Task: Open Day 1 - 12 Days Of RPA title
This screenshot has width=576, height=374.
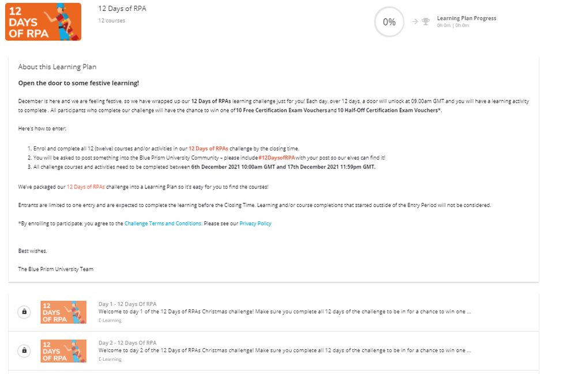Action: (127, 304)
